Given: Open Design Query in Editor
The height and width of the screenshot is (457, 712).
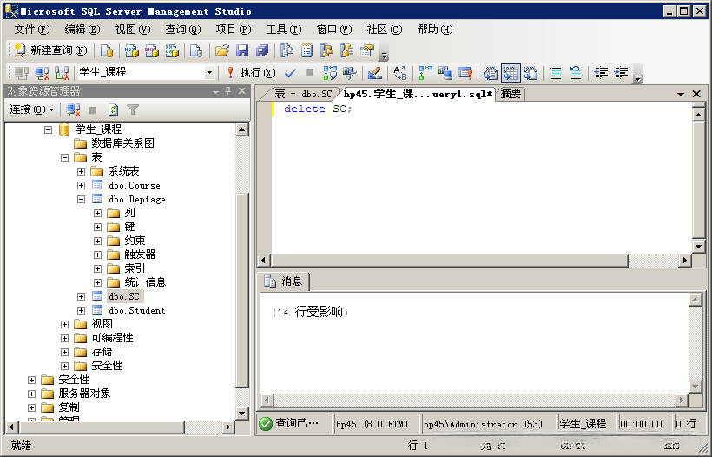Looking at the screenshot, I should [375, 73].
